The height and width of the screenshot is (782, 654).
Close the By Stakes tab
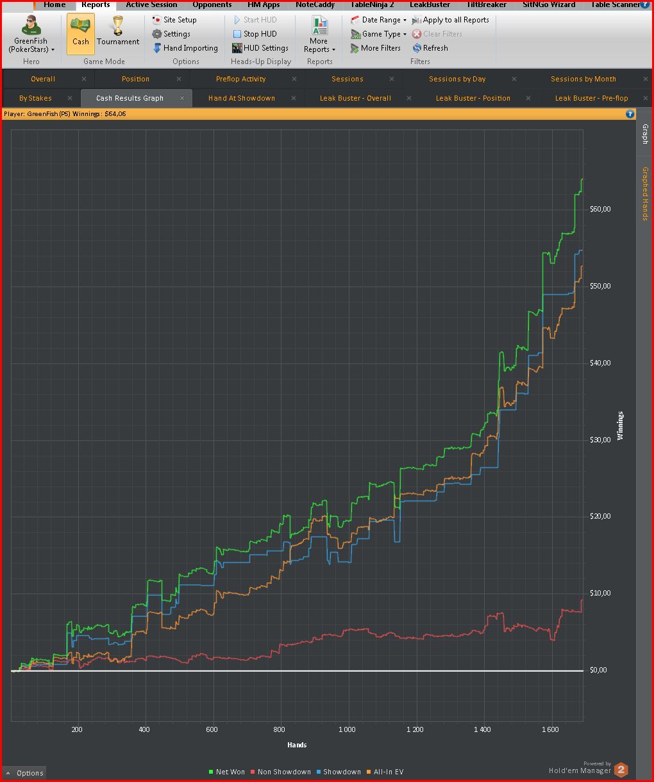[x=71, y=98]
